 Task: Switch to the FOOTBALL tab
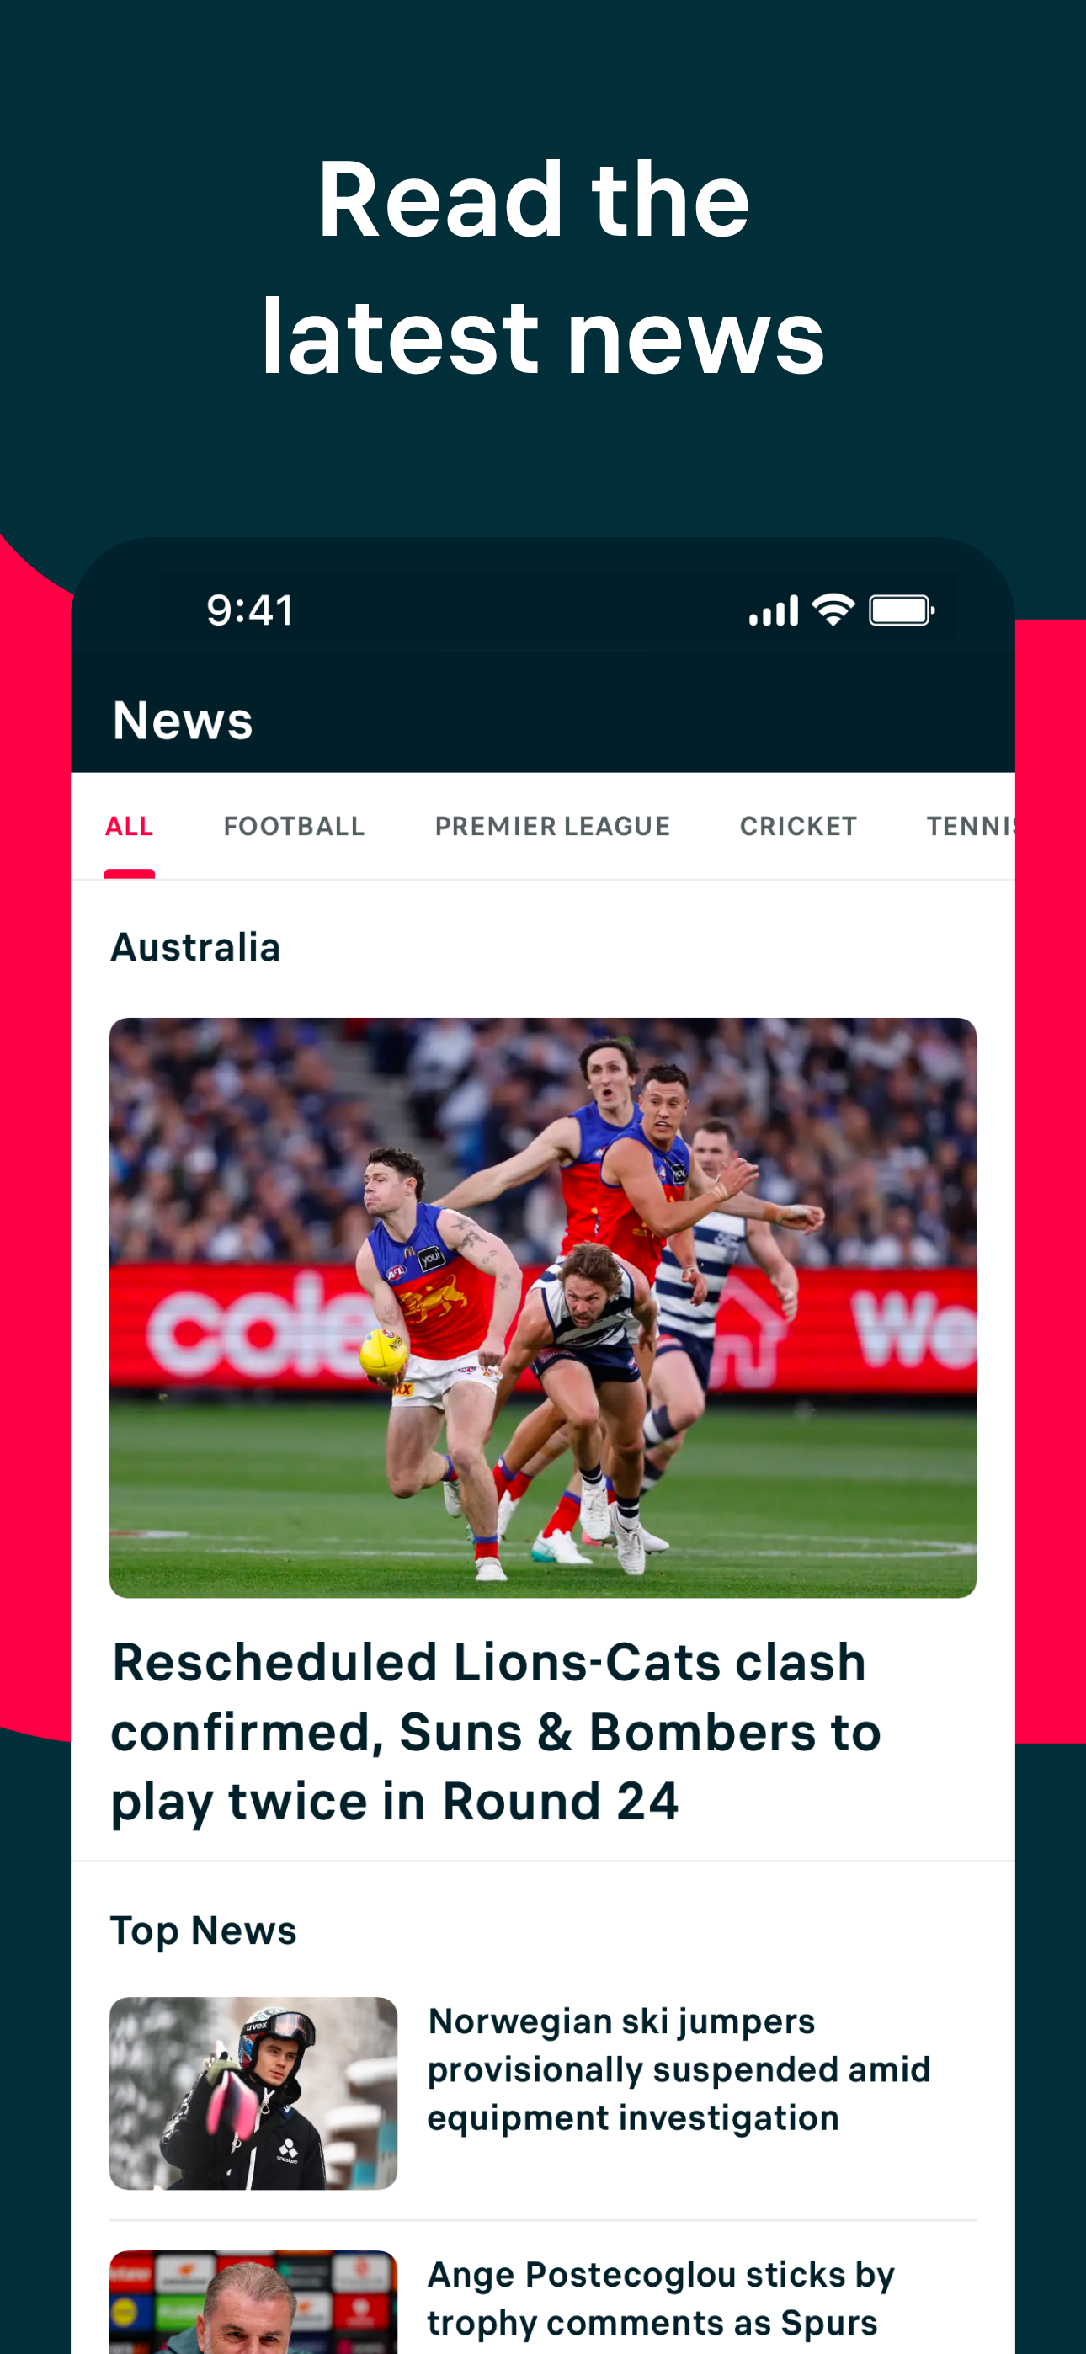tap(295, 826)
